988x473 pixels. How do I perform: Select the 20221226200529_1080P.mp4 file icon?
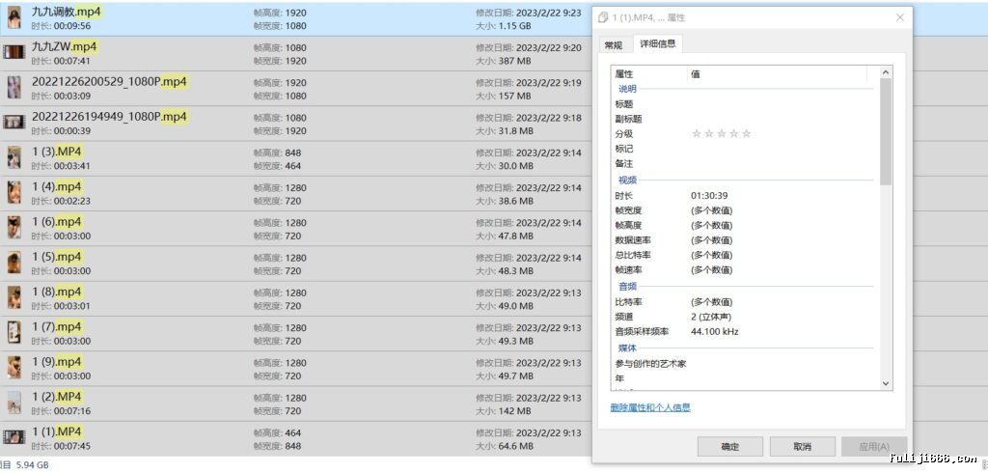[14, 88]
